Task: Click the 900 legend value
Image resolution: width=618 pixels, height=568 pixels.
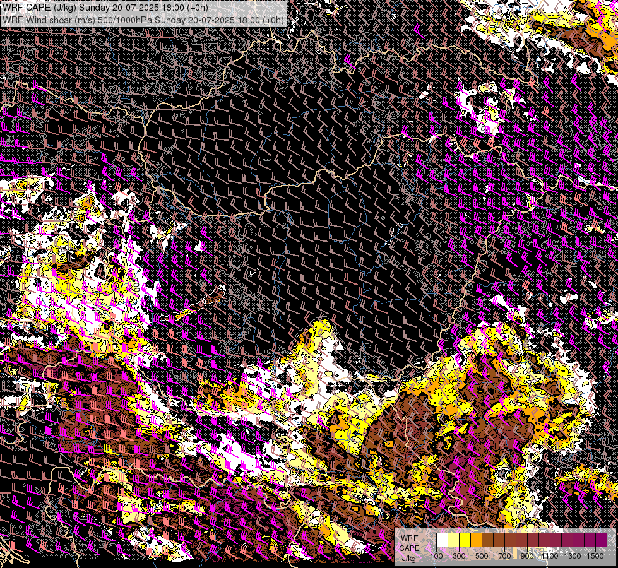Action: (527, 556)
